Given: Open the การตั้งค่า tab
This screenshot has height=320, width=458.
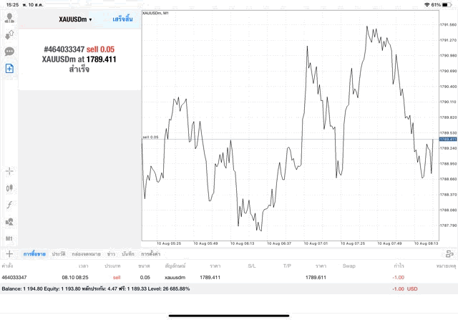Looking at the screenshot, I should (x=150, y=254).
